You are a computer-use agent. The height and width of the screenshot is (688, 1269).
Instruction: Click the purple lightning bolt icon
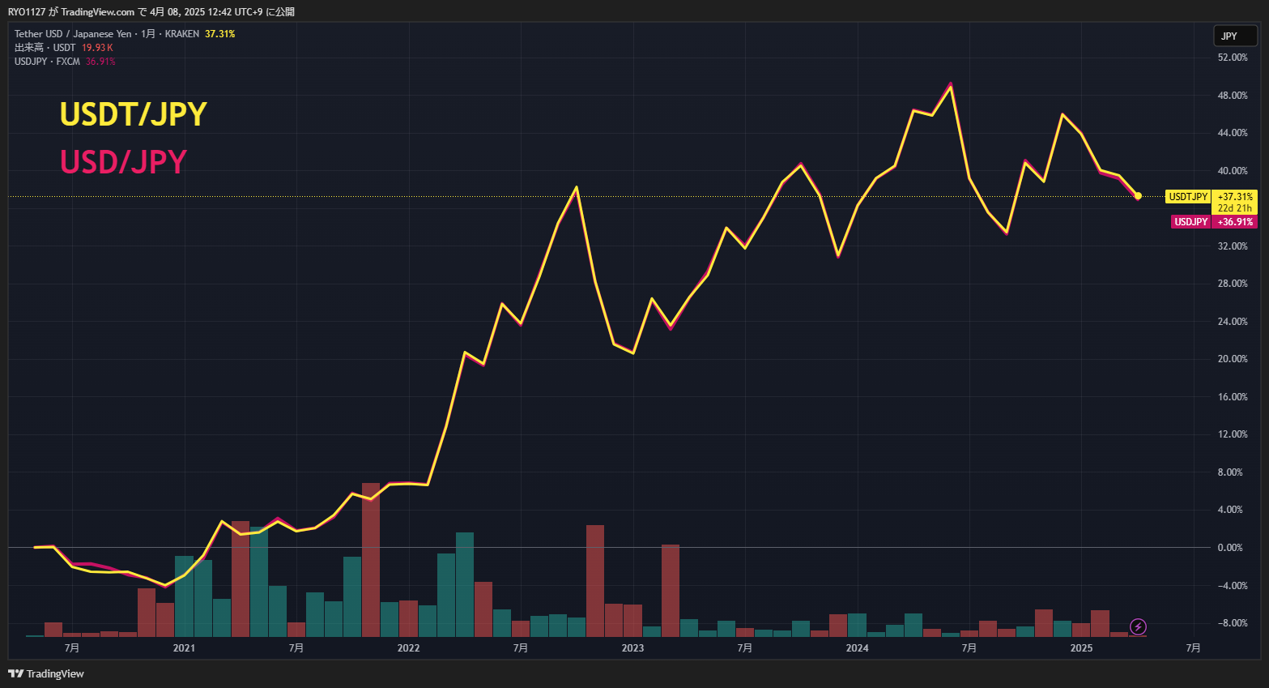coord(1138,626)
